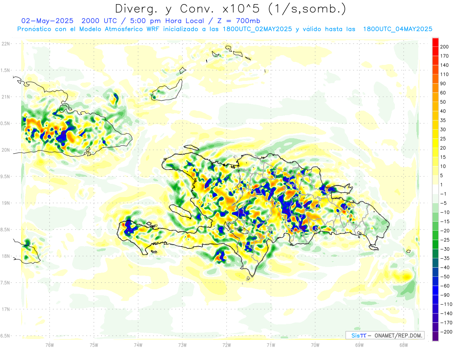Screen dimensions: 453x350
Task: Click the white swatch between 1 and -1
Action: 435,189
